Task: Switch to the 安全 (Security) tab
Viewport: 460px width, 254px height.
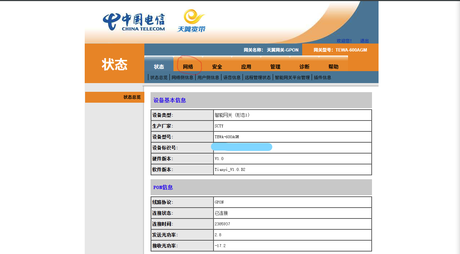Action: pyautogui.click(x=217, y=66)
